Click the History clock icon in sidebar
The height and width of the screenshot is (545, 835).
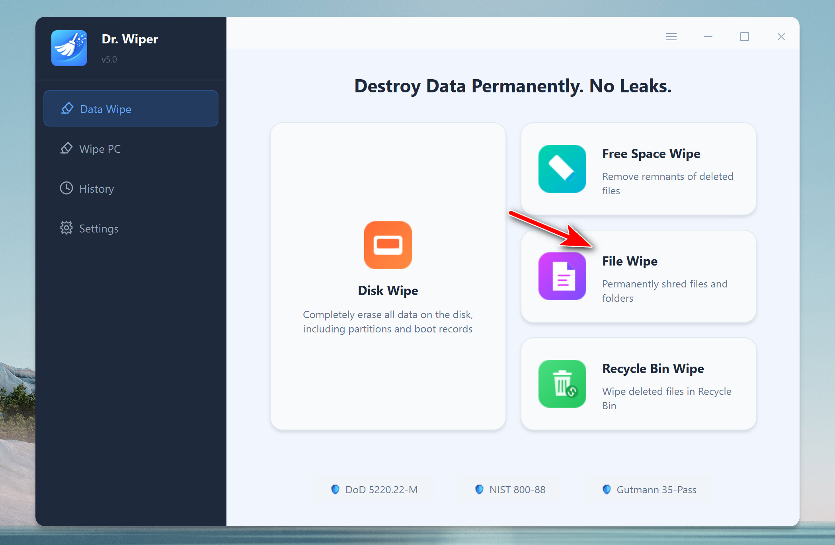pyautogui.click(x=66, y=188)
